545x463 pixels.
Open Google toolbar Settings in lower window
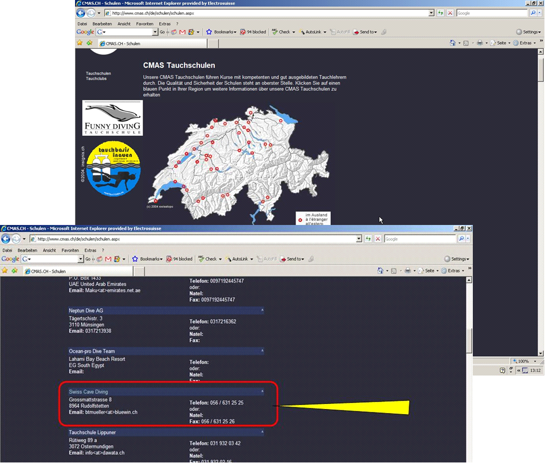(456, 259)
